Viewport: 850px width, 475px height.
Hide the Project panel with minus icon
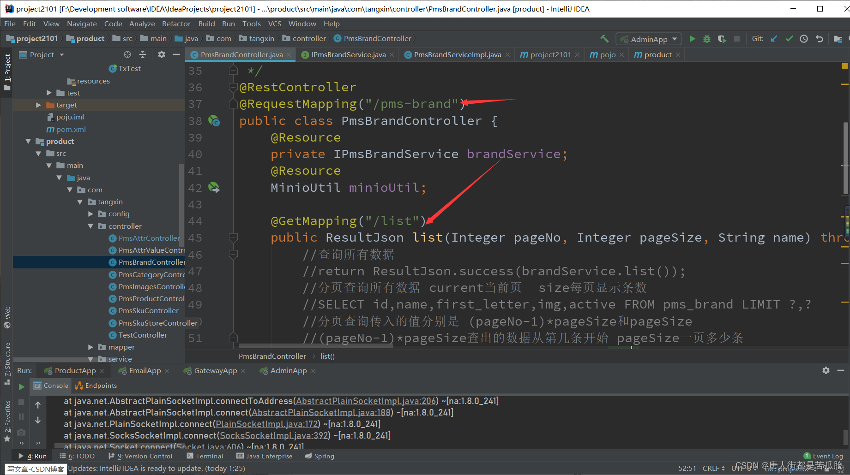pyautogui.click(x=176, y=54)
